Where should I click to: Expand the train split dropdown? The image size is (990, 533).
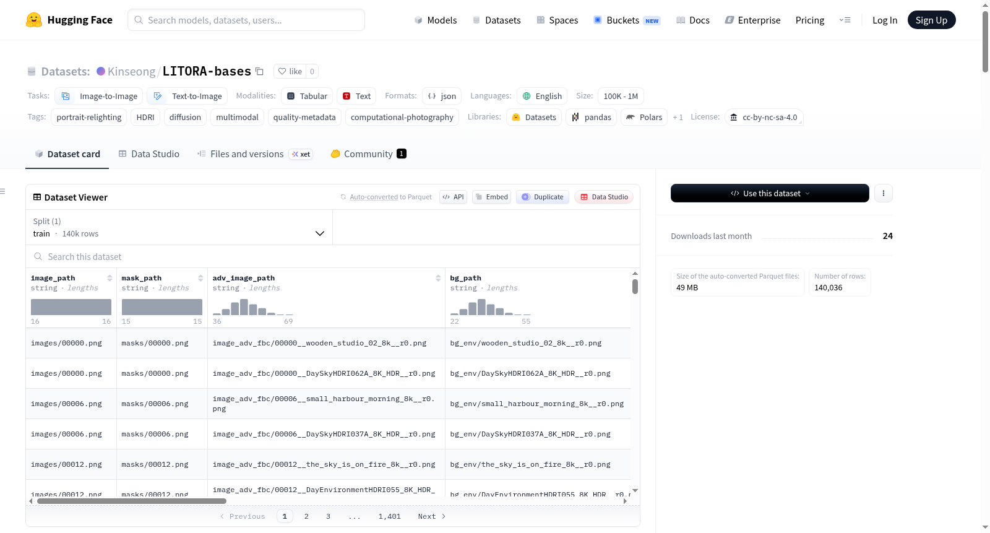[179, 227]
